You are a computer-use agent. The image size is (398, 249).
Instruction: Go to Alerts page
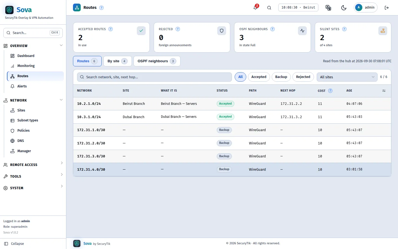tap(35, 86)
